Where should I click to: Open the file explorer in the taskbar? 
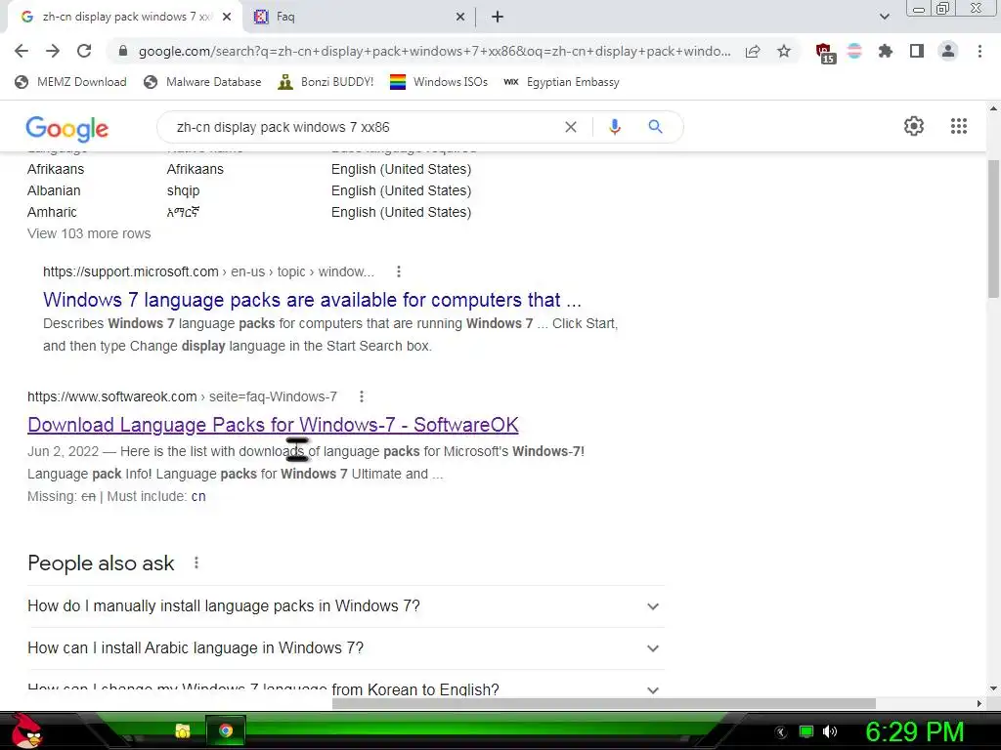click(183, 730)
